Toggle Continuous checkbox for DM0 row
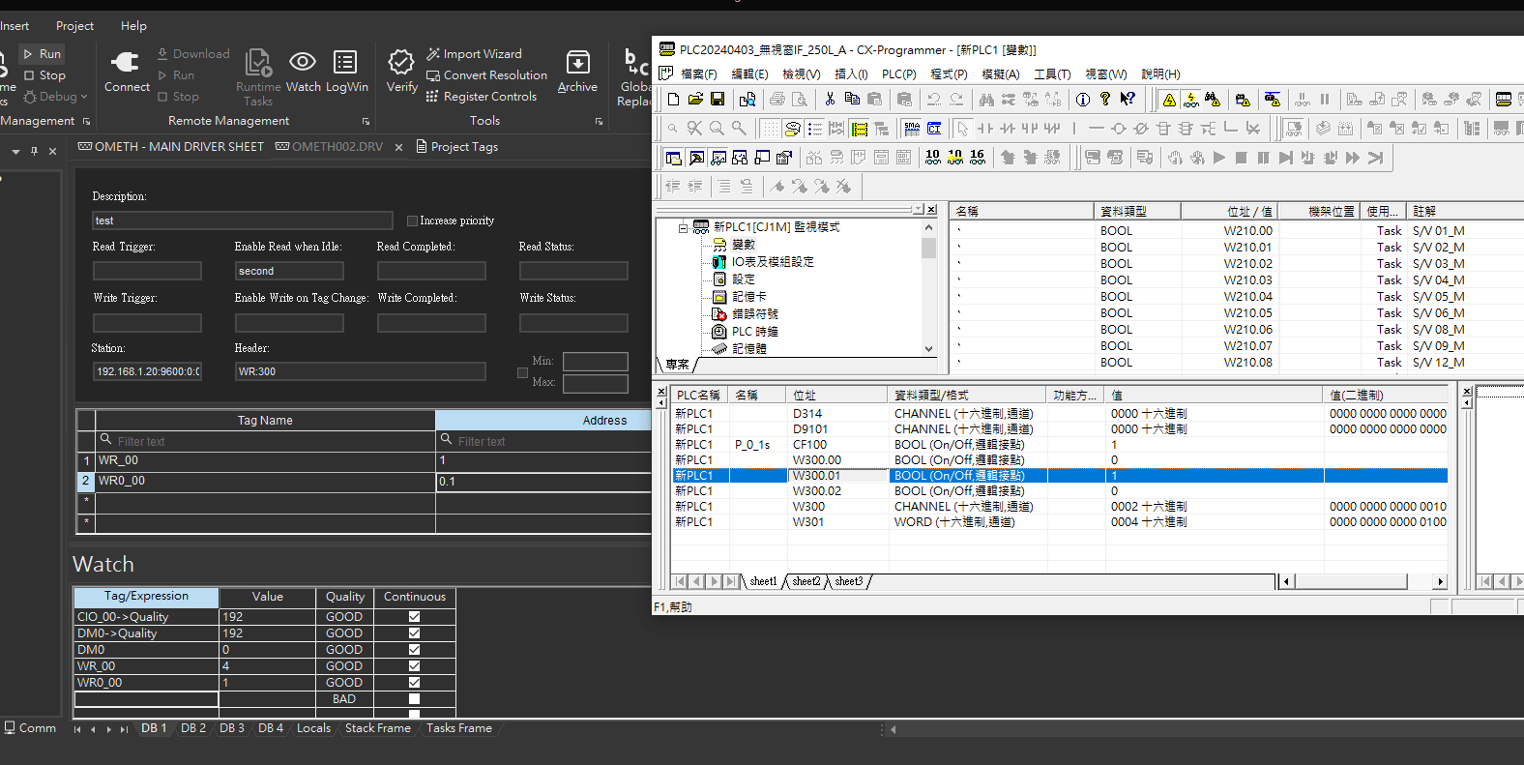 coord(414,649)
